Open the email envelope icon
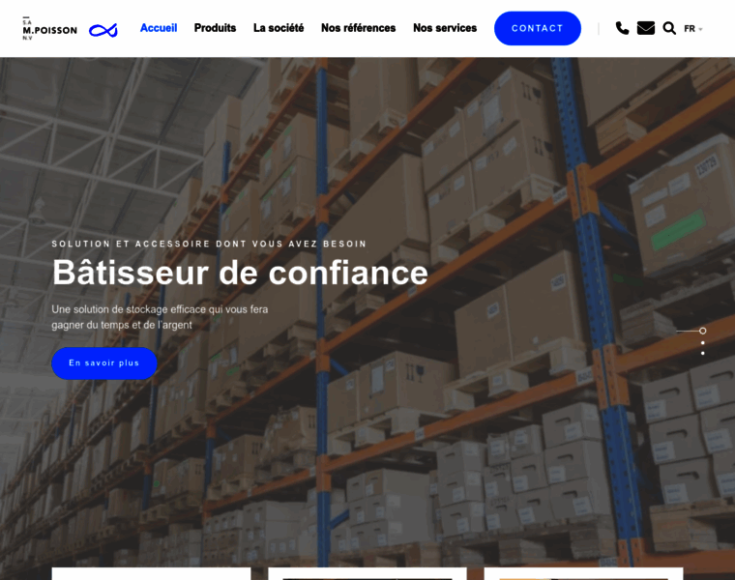 (645, 28)
